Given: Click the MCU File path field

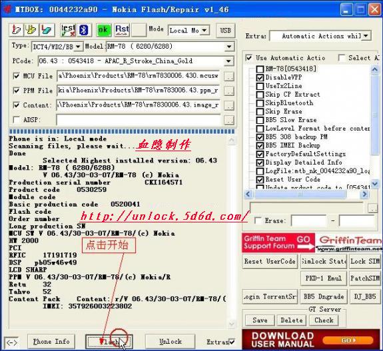Looking at the screenshot, I should [x=139, y=76].
